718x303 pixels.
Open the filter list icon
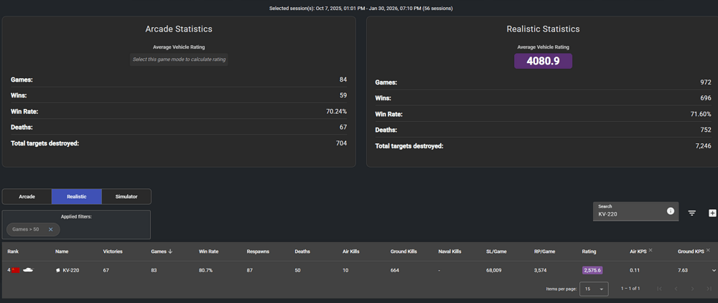click(x=691, y=213)
